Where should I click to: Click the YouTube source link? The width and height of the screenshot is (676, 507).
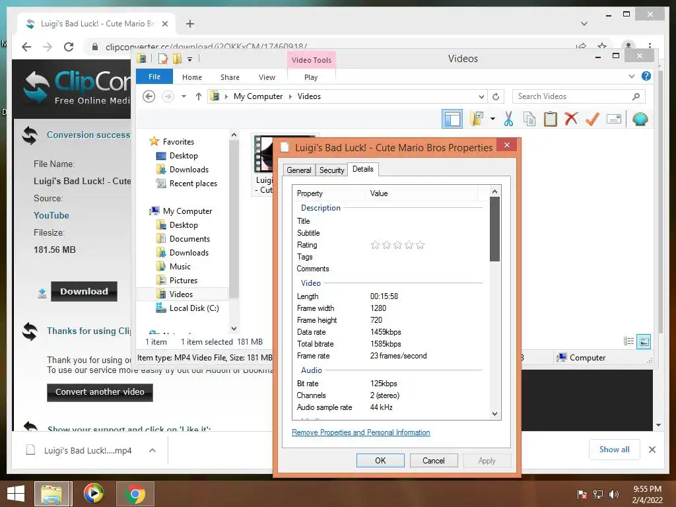coord(51,216)
